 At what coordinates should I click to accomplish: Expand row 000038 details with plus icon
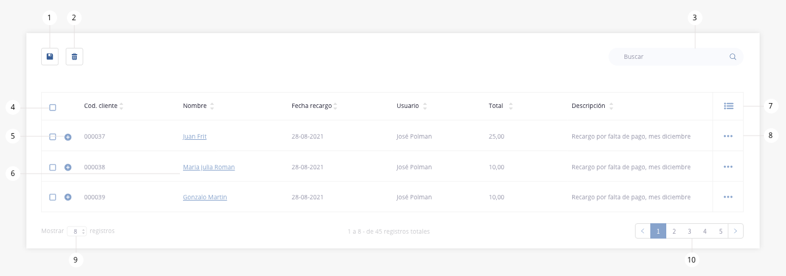(x=68, y=167)
